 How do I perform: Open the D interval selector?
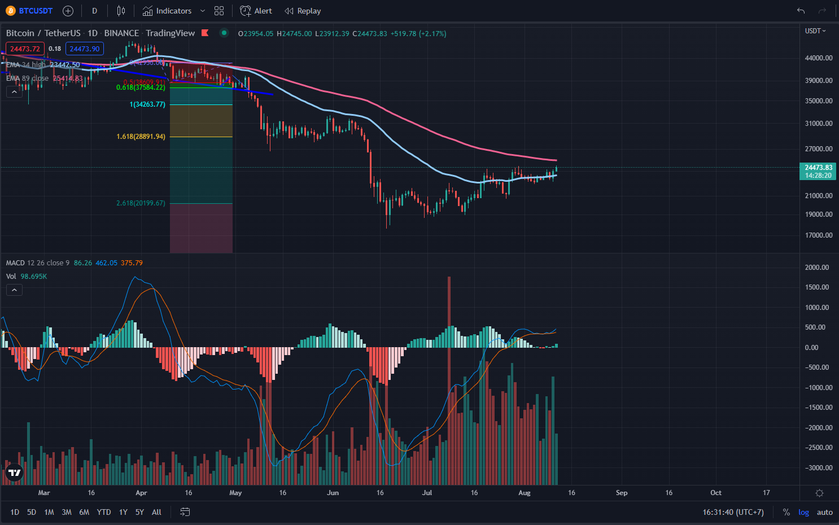click(94, 11)
